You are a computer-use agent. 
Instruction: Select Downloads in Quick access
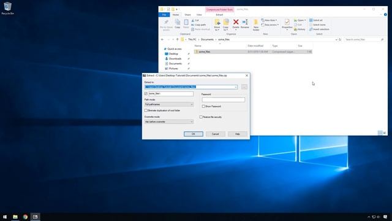(175, 59)
